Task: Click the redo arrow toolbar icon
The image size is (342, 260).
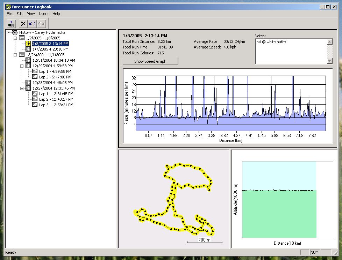Action: (x=42, y=23)
